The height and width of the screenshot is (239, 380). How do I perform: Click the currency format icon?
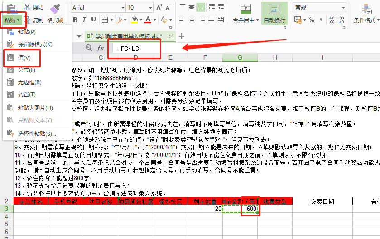pyautogui.click(x=298, y=20)
